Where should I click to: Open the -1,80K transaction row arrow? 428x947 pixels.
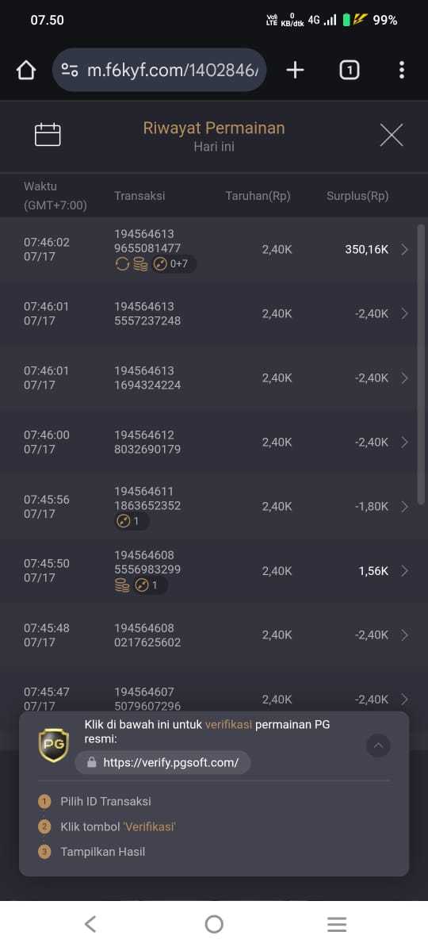[404, 507]
